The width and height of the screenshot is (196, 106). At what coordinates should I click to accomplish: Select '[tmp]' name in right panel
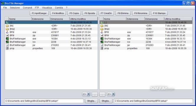[x=107, y=29]
